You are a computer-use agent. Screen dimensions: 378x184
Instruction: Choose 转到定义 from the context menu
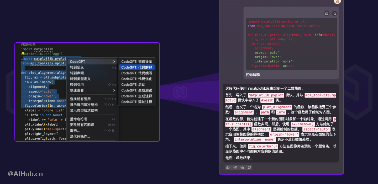92,67
